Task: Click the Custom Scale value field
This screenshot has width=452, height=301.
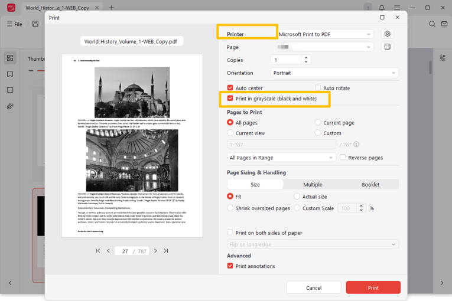Action: coord(347,208)
